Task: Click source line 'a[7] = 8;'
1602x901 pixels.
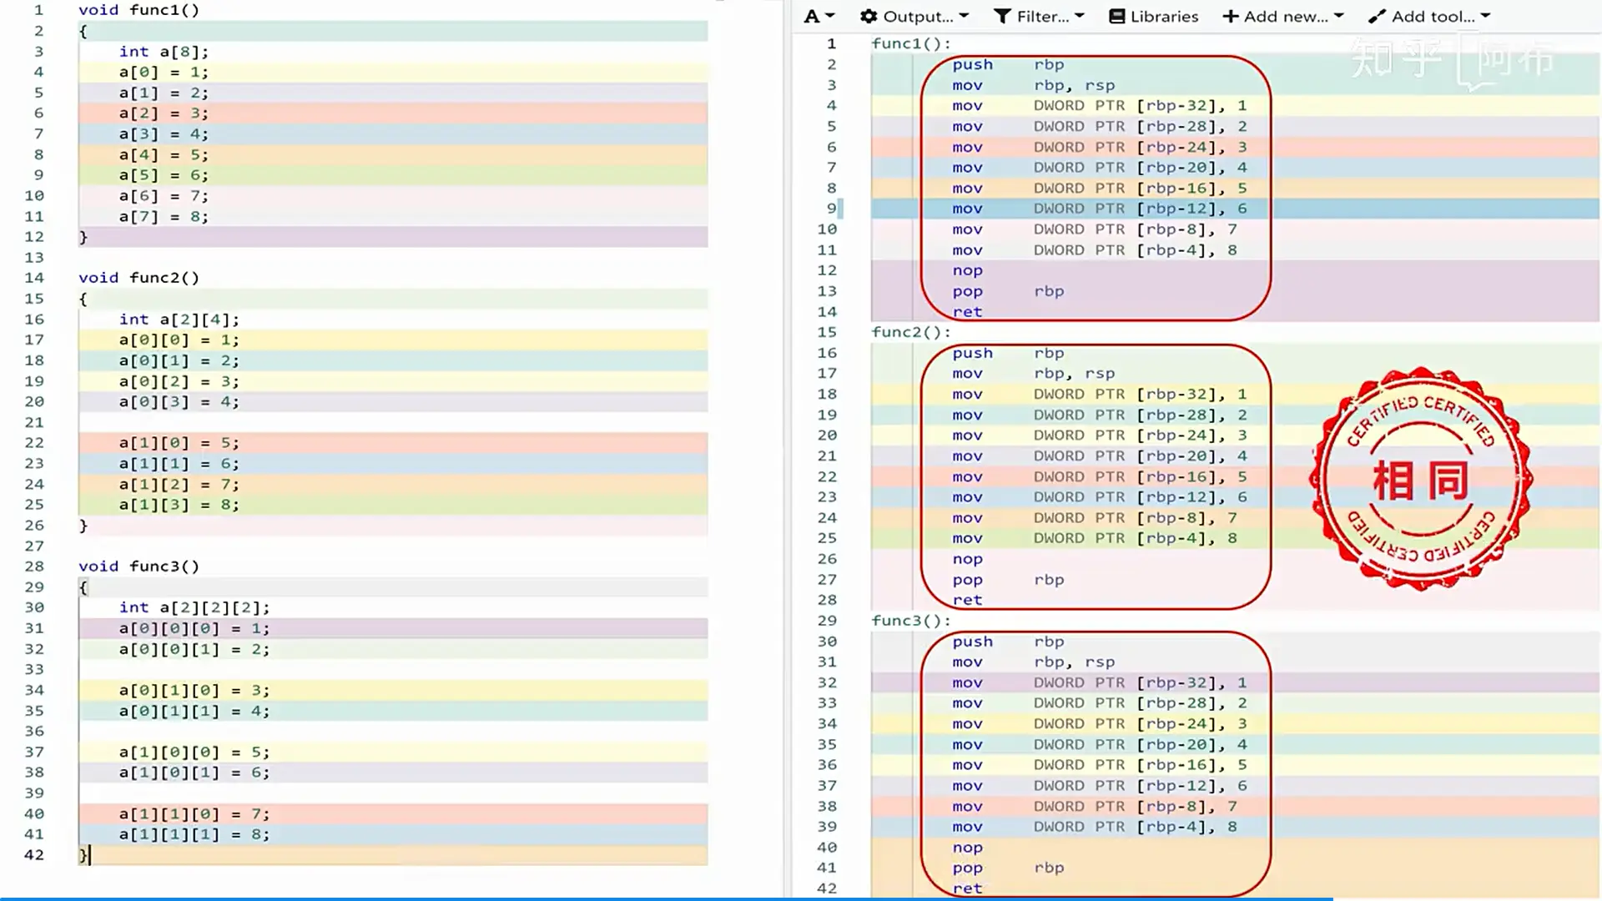Action: coord(164,217)
